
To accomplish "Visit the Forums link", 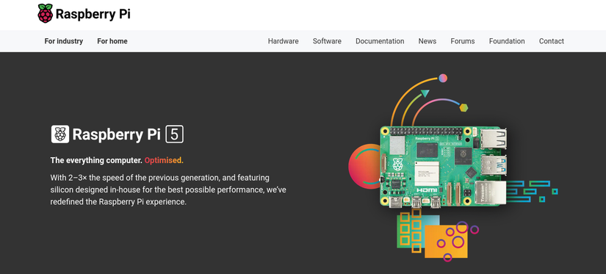I will (x=463, y=41).
